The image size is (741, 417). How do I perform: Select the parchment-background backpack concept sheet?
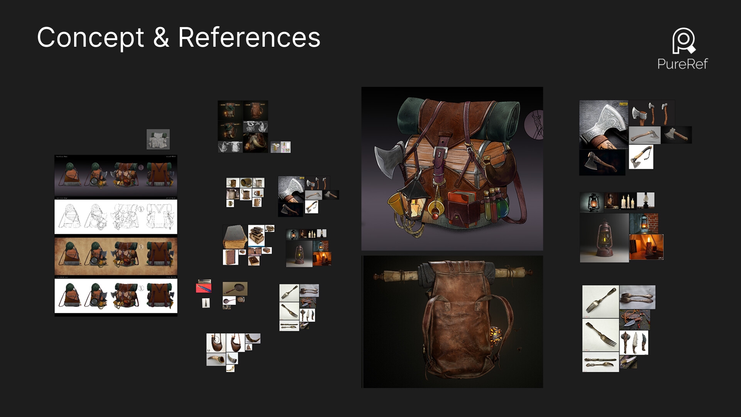[116, 256]
